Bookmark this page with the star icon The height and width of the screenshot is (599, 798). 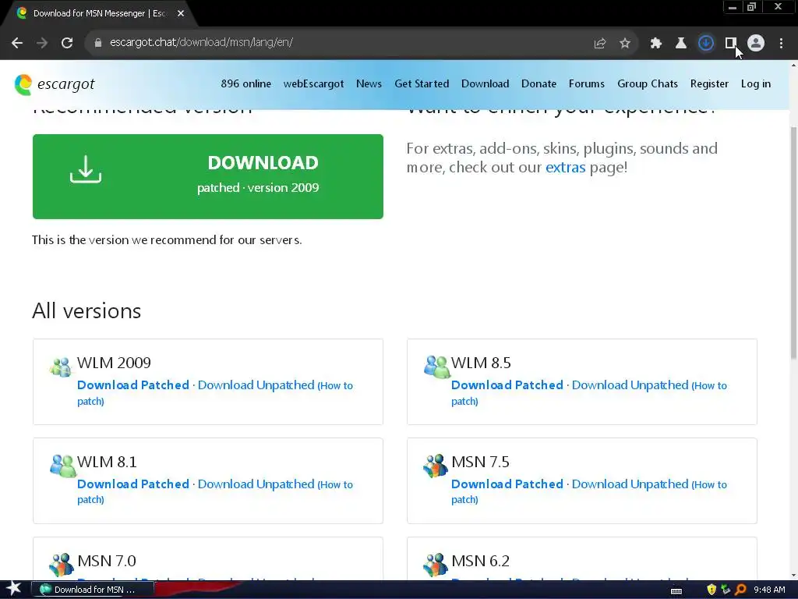(x=625, y=44)
